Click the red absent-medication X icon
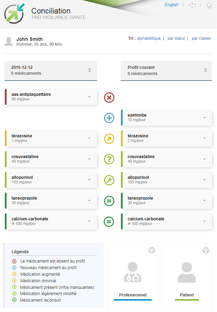 point(109,98)
